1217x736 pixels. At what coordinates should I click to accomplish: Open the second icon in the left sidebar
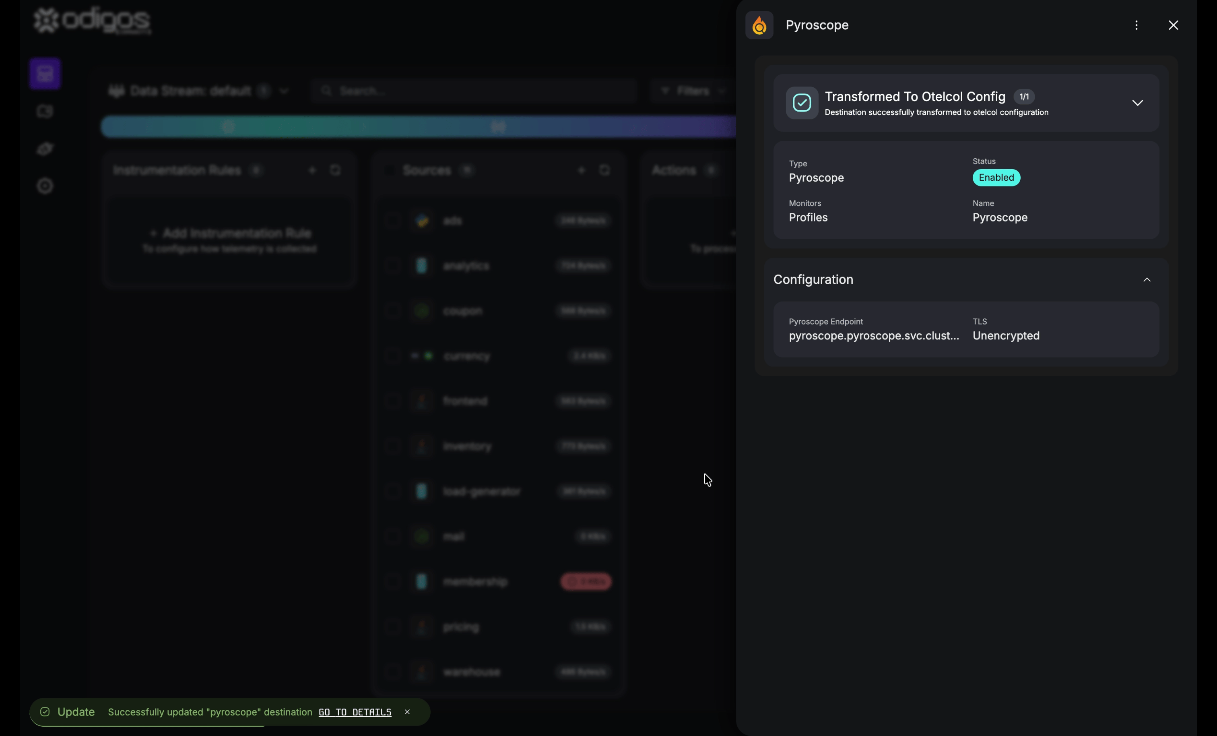45,111
